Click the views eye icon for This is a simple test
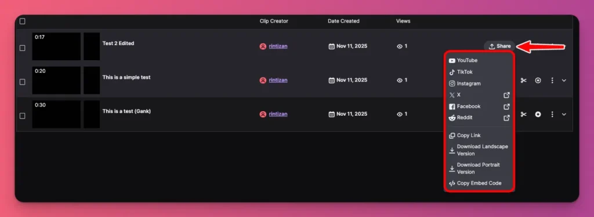This screenshot has width=594, height=217. coord(399,80)
